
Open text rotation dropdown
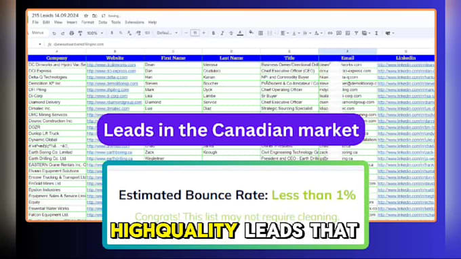point(318,33)
